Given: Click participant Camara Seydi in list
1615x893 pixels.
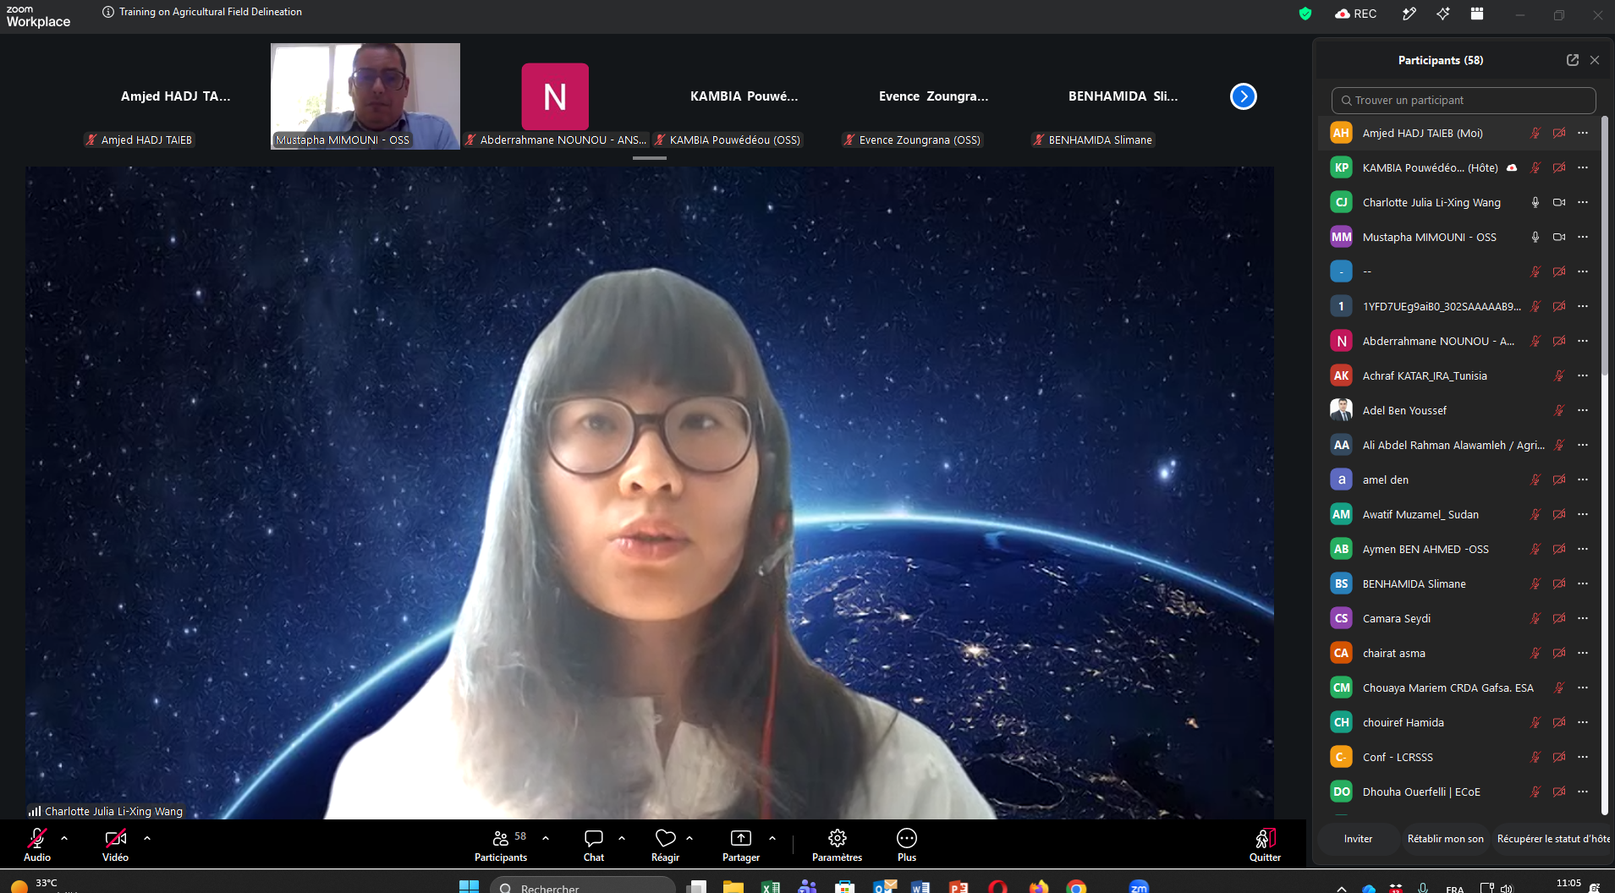Looking at the screenshot, I should click(1459, 618).
